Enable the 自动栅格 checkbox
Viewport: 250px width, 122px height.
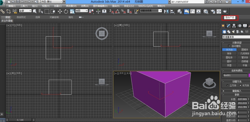tap(229, 46)
